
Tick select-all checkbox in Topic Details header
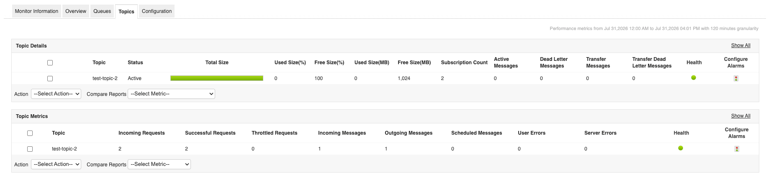(50, 63)
